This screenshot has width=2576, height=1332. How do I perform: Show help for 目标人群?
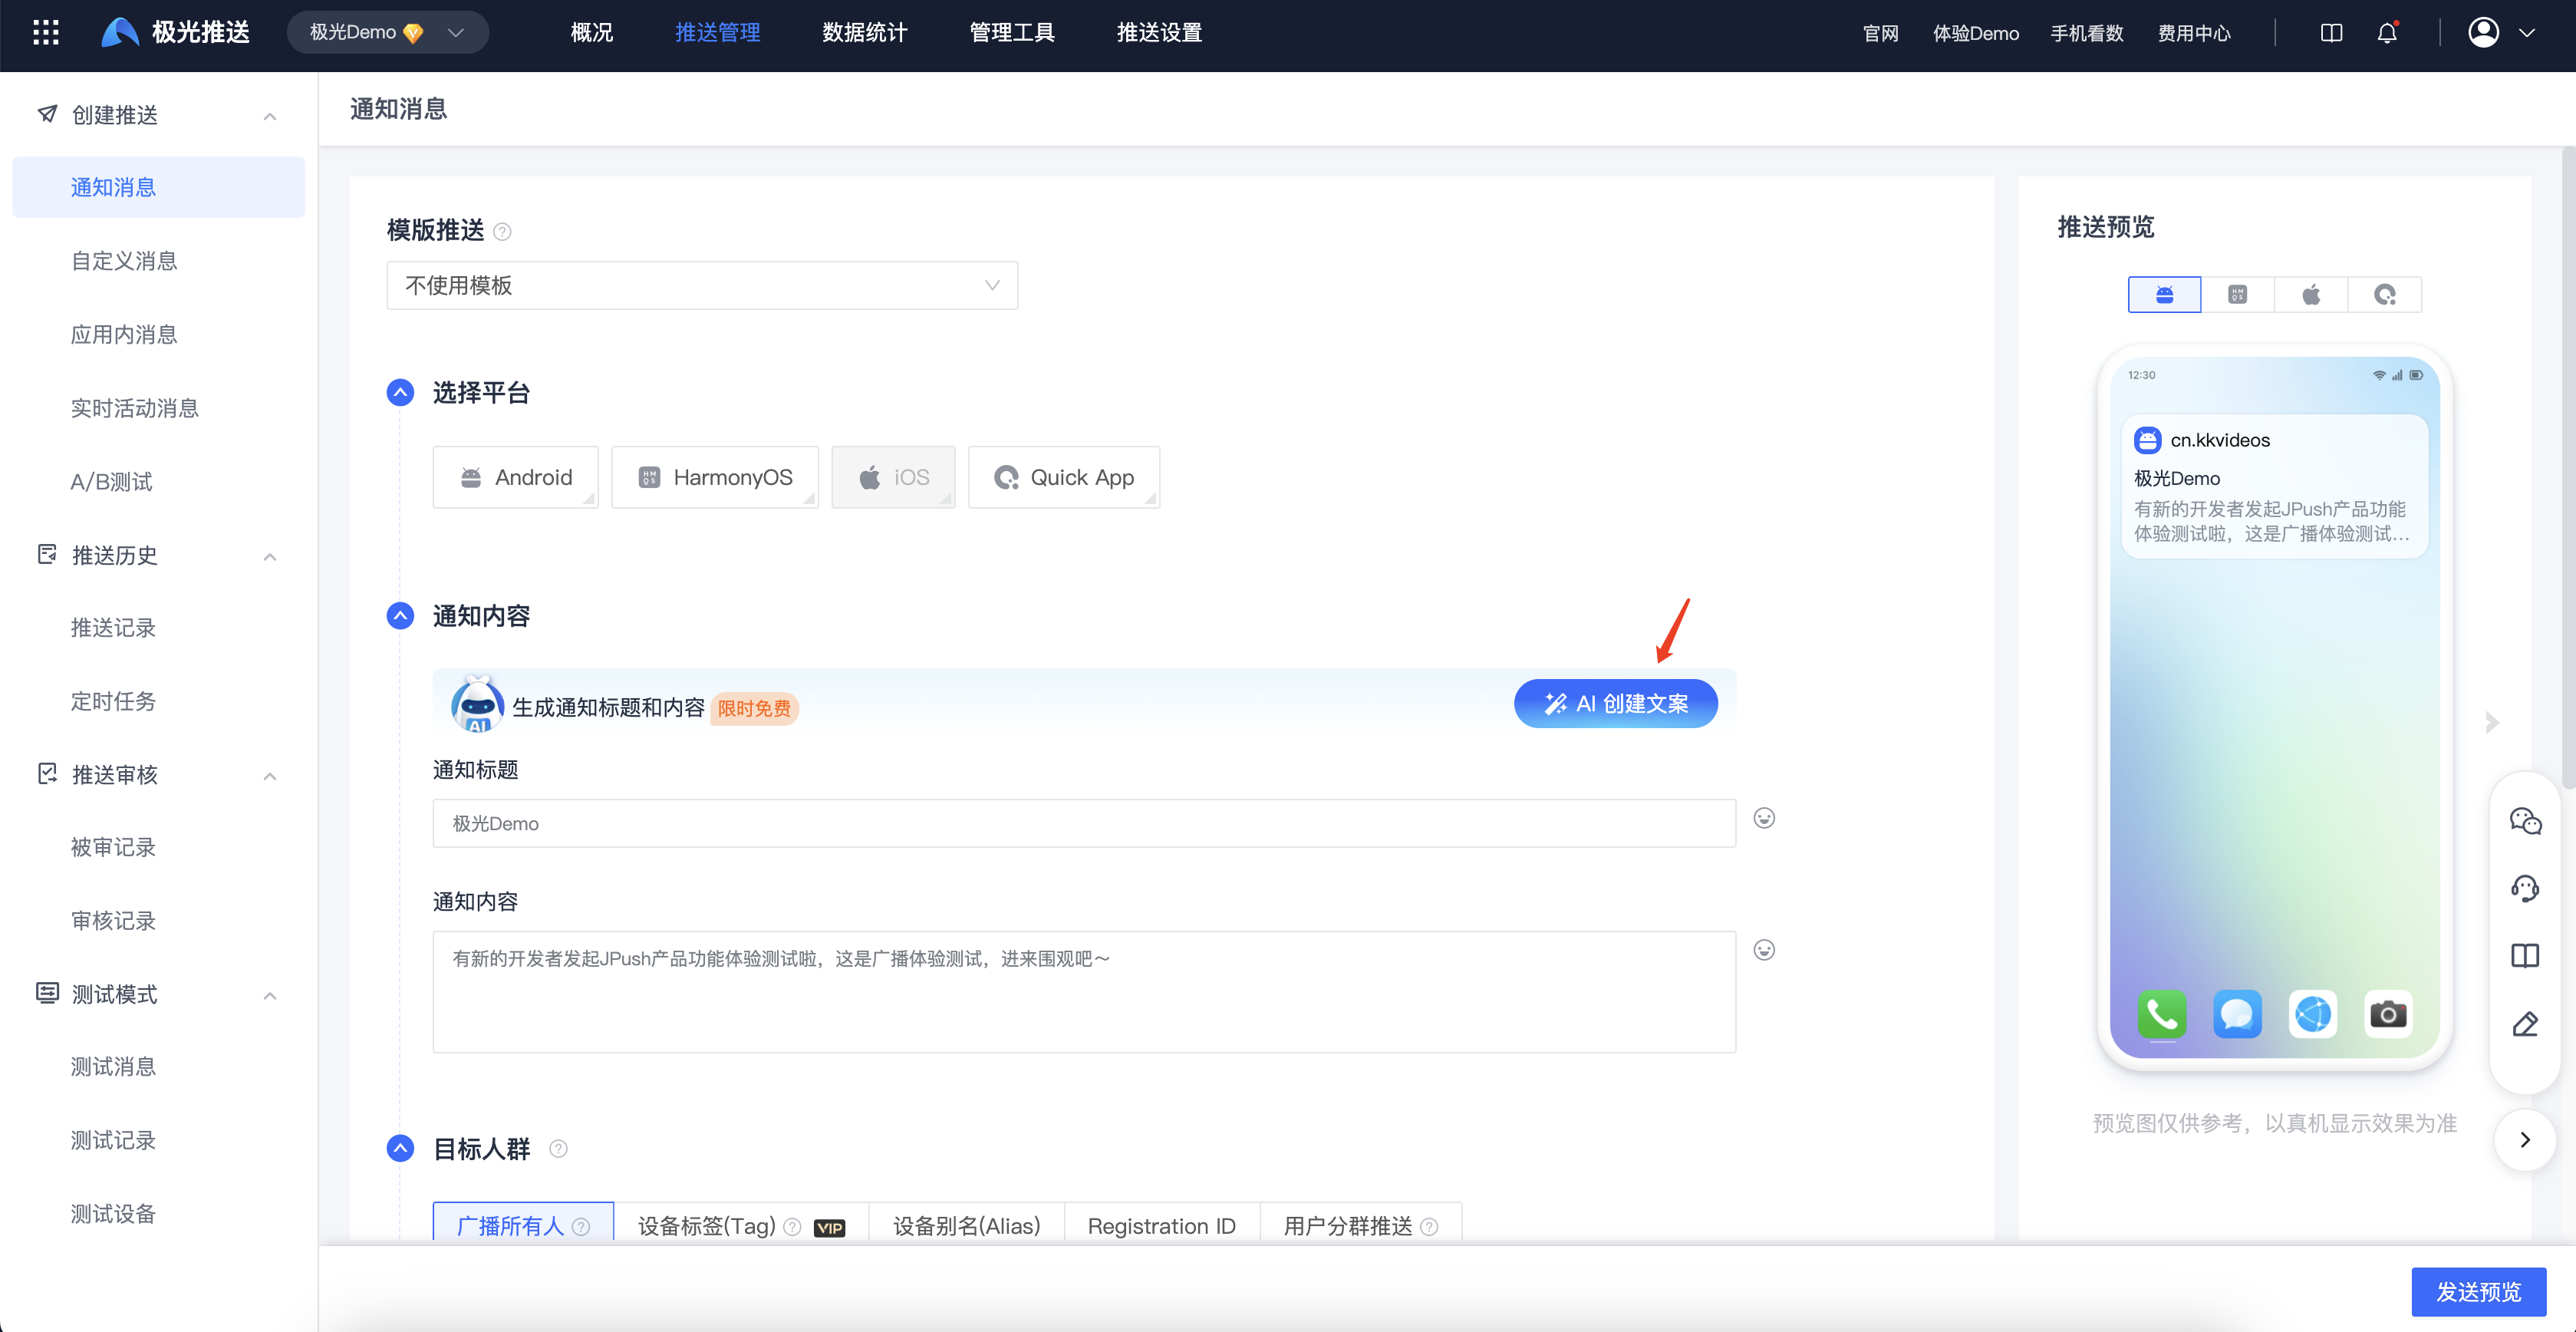[x=559, y=1149]
